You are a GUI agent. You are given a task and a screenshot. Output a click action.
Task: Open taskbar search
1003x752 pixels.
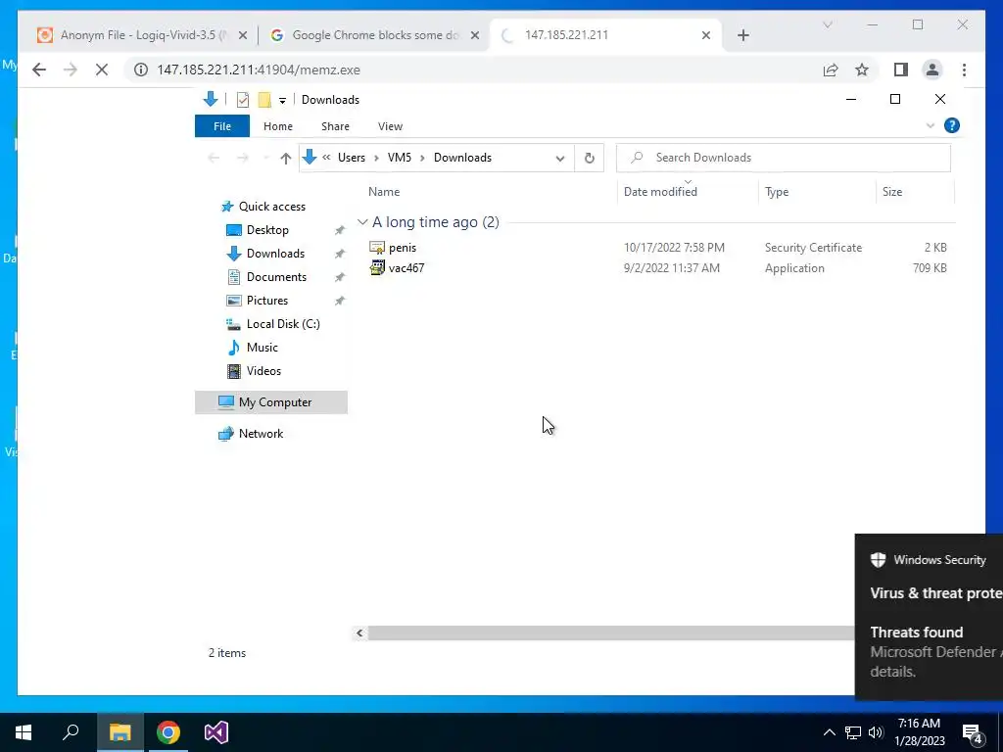click(71, 732)
